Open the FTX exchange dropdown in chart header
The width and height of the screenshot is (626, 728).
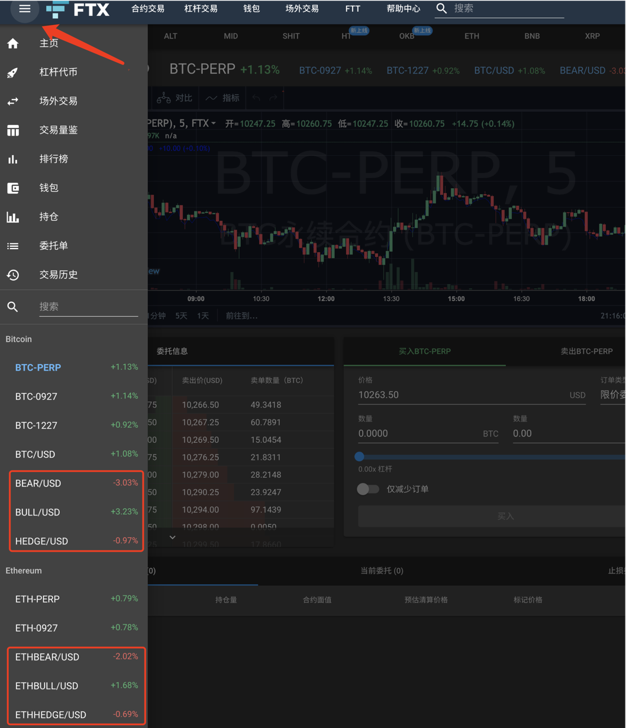[x=204, y=124]
